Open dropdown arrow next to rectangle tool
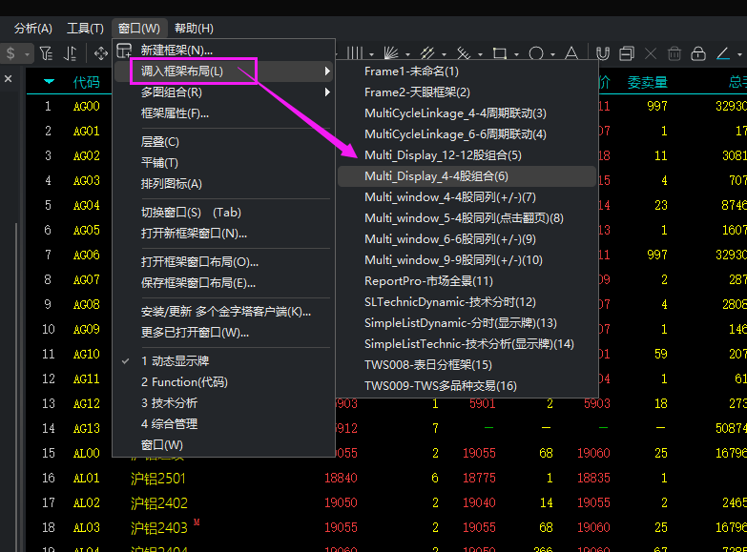This screenshot has width=747, height=552. tap(516, 54)
